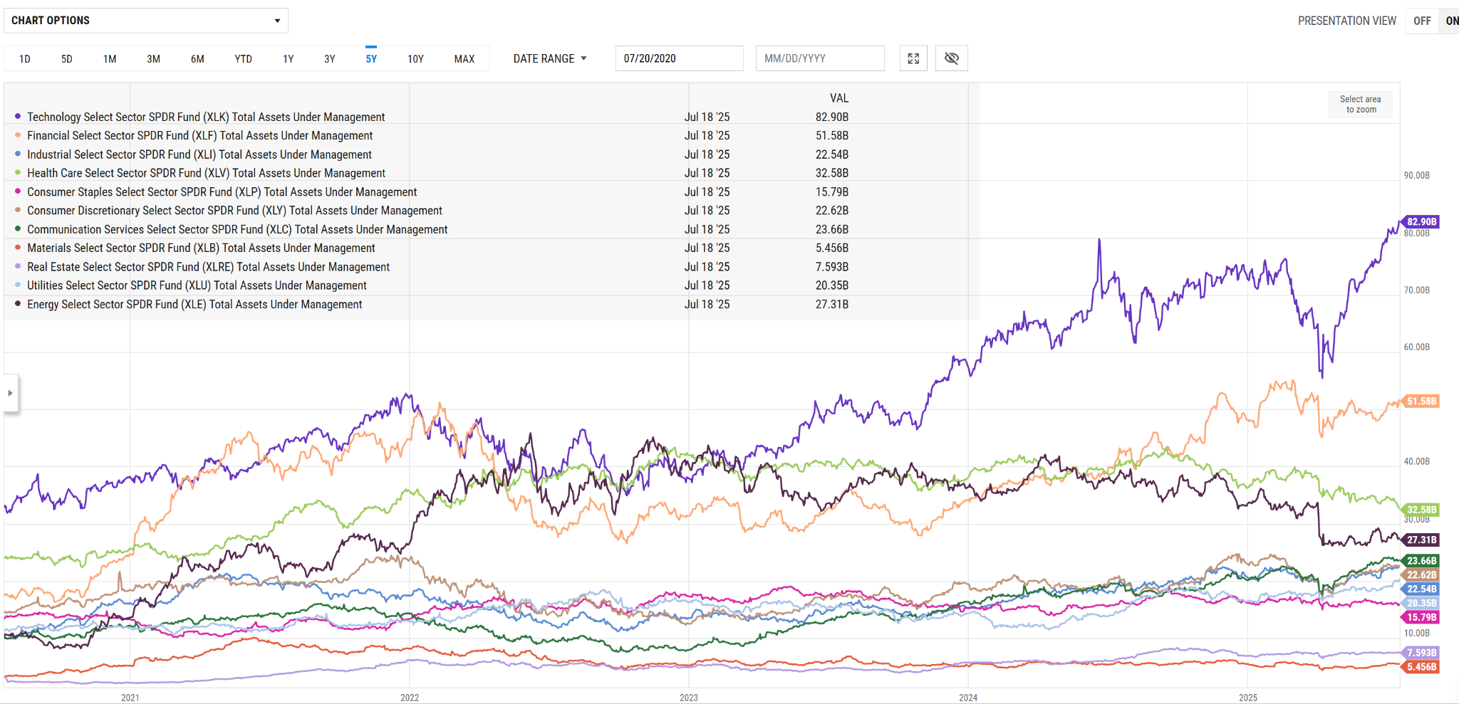Click the XLE value cell 27.31B
Viewport: 1459px width, 704px height.
tap(832, 304)
